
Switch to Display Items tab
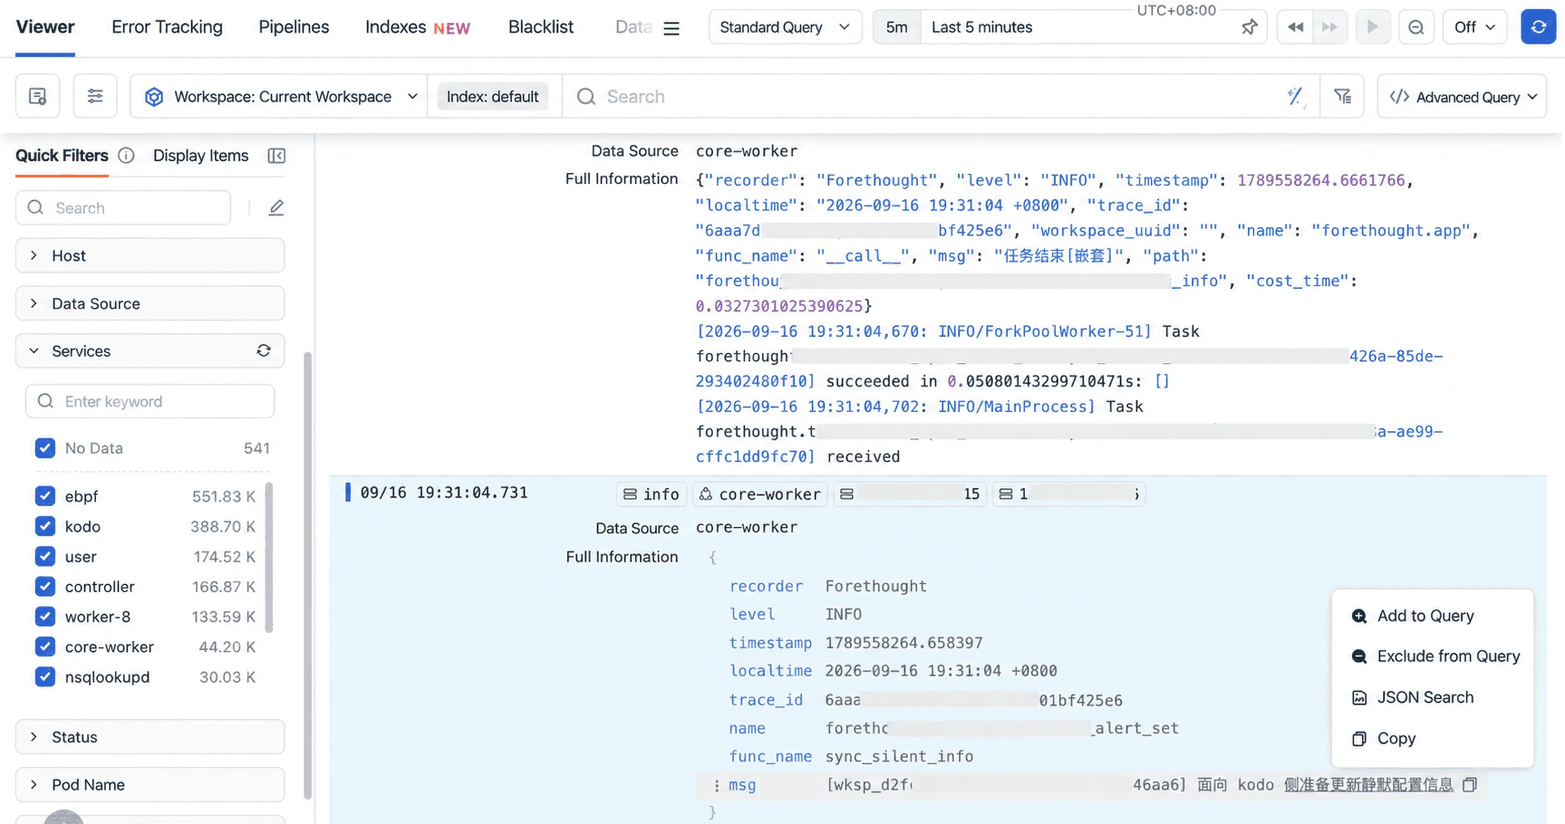[x=200, y=155]
